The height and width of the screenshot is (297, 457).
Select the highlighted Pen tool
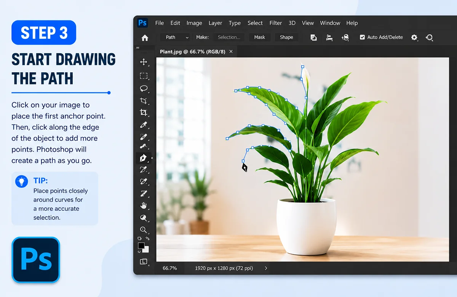coord(143,158)
